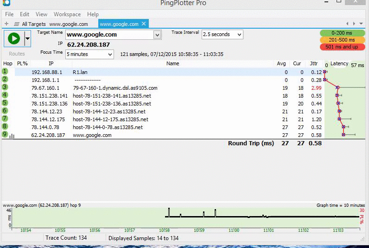Select host-78-151-238-141.as13285.net name
The height and width of the screenshot is (248, 369).
(112, 96)
